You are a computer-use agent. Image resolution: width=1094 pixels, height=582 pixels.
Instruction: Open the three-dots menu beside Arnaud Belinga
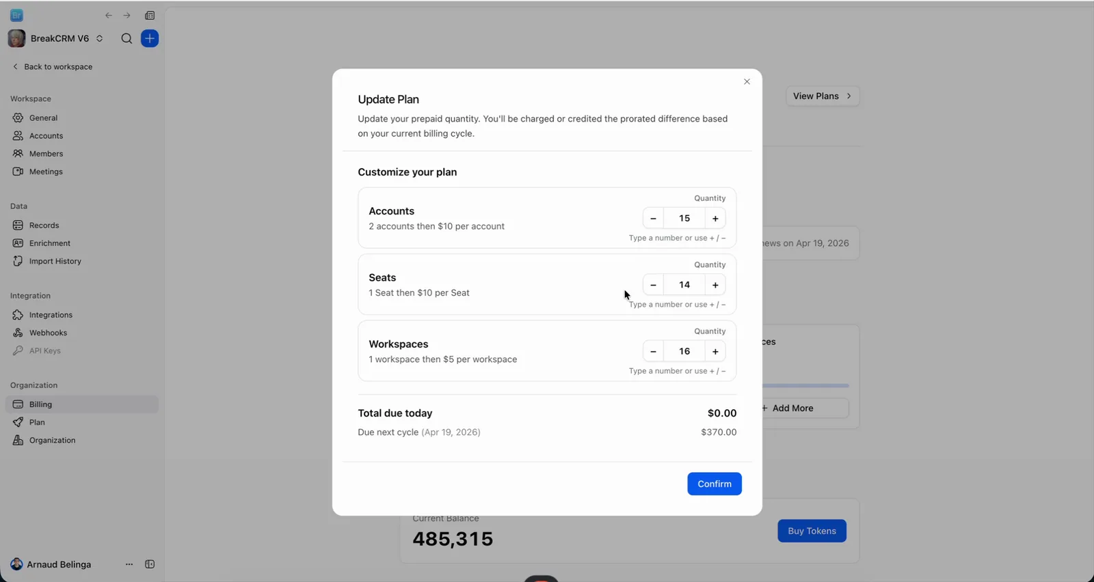point(129,564)
